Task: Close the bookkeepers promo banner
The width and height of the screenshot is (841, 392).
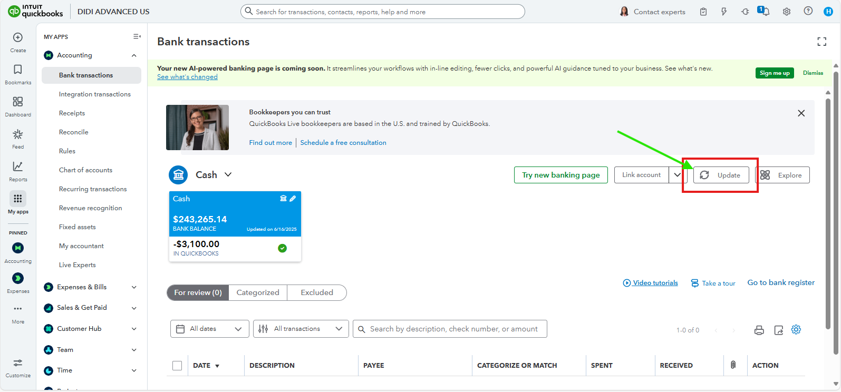Action: coord(801,113)
